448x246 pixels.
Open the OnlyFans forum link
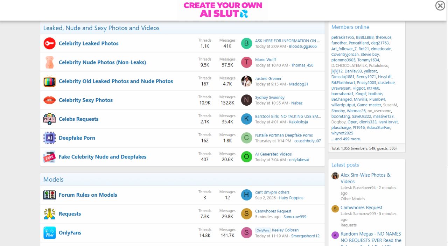point(70,233)
